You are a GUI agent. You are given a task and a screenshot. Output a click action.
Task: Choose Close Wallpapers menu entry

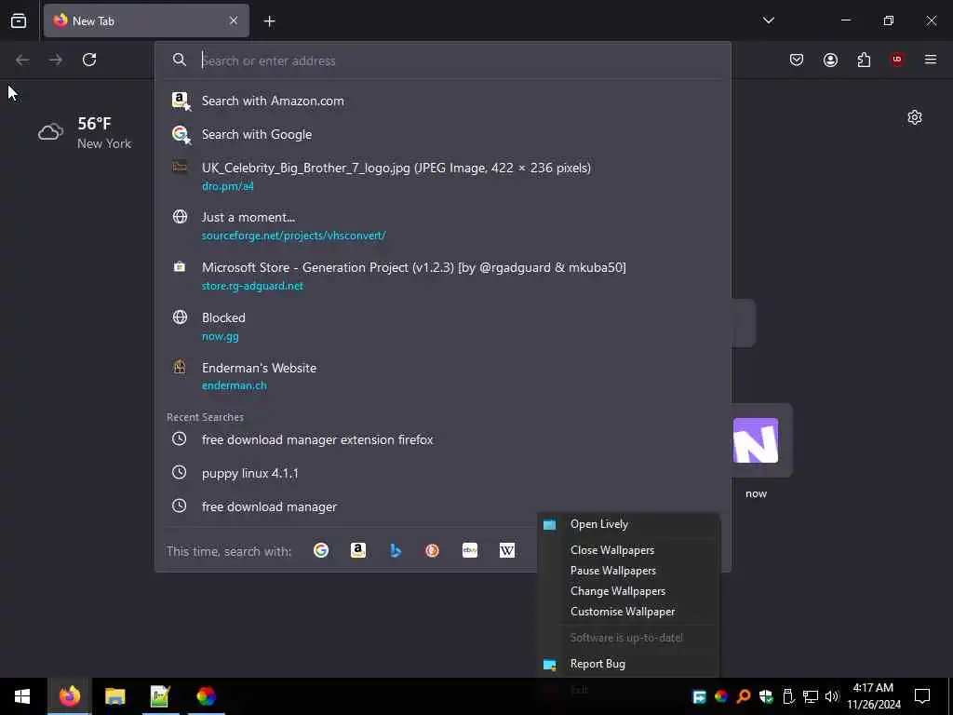point(628,550)
